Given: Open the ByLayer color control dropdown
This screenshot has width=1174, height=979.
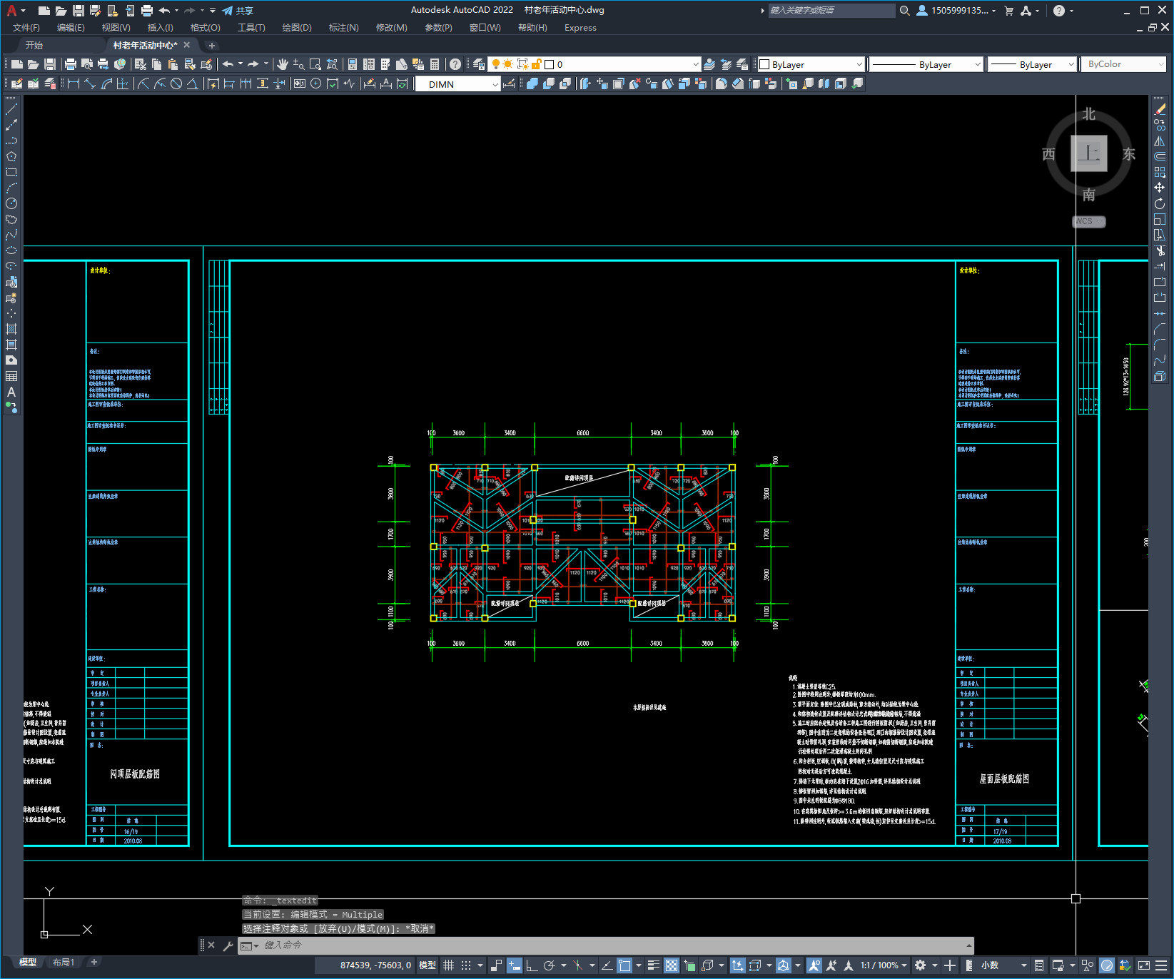Looking at the screenshot, I should [811, 64].
